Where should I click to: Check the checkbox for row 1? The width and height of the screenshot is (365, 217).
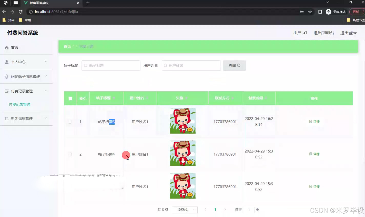pos(70,122)
